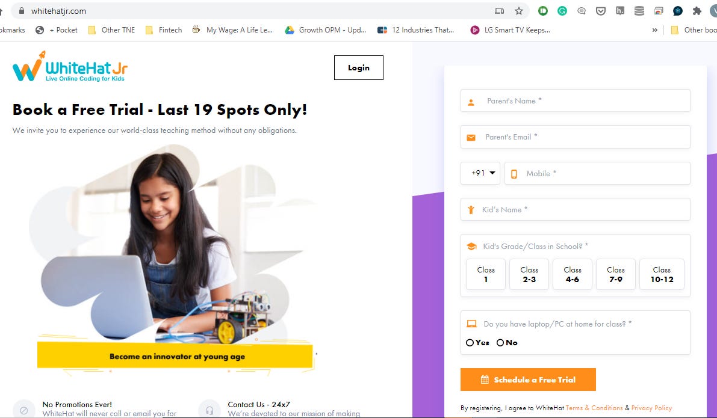This screenshot has height=418, width=717.
Task: Select Yes for laptop at home
Action: [x=477, y=343]
